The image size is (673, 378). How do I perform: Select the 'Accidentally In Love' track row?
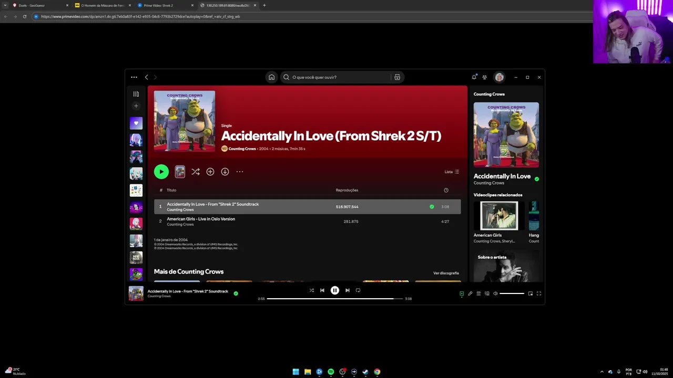[307, 206]
